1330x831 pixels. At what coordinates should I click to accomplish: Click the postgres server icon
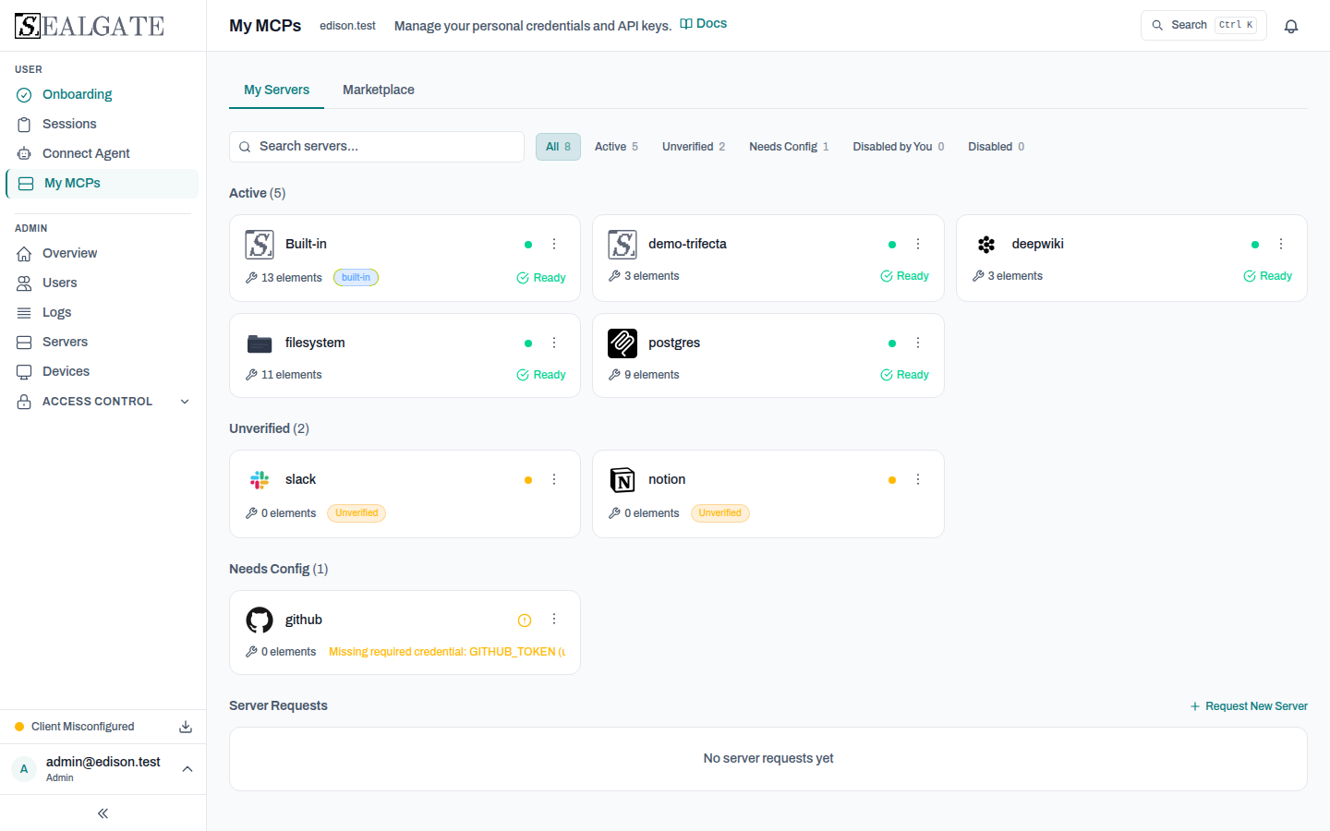[623, 343]
